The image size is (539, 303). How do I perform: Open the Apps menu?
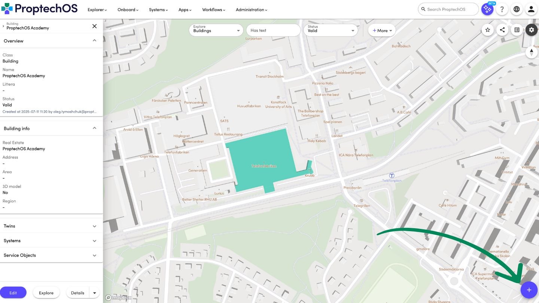point(185,10)
